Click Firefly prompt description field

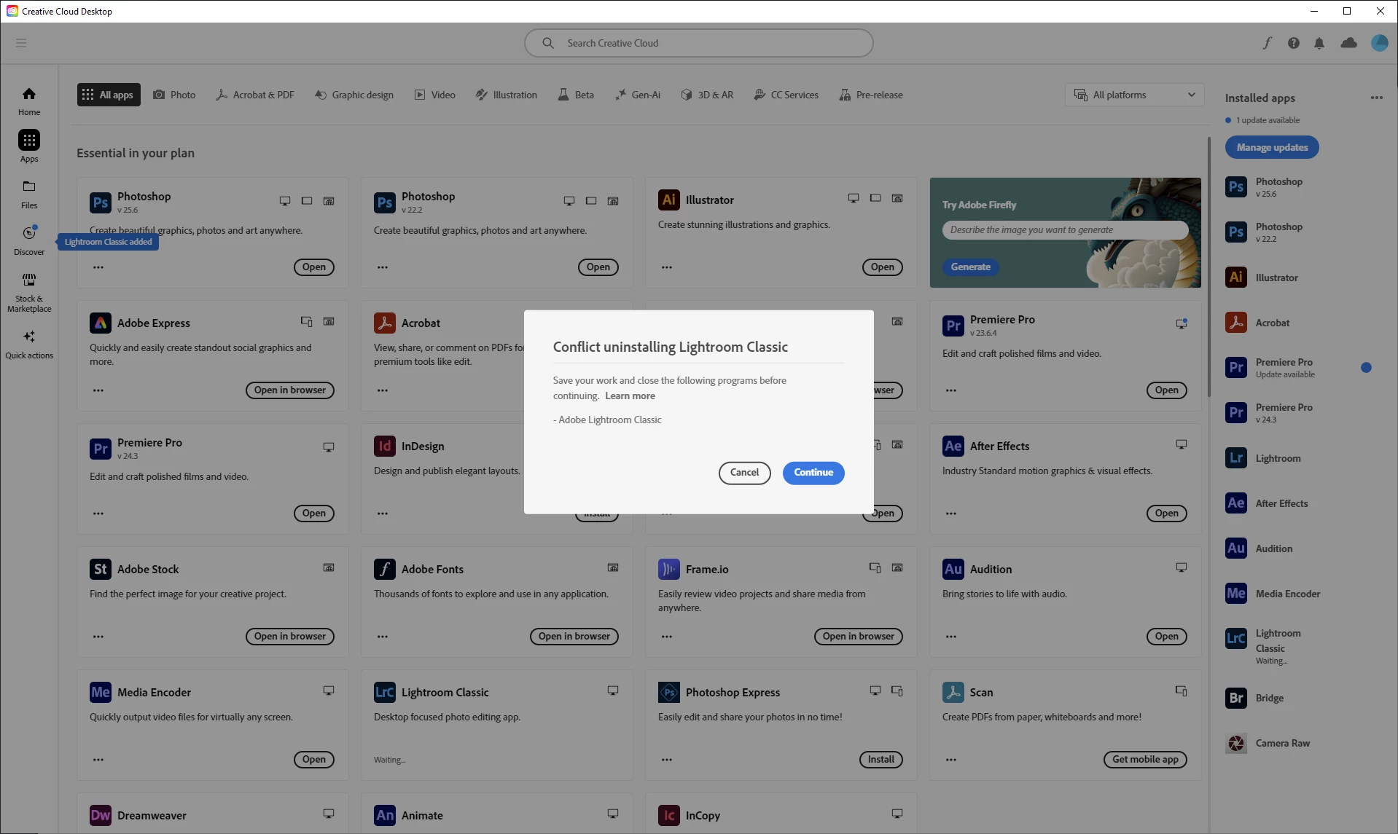1065,230
